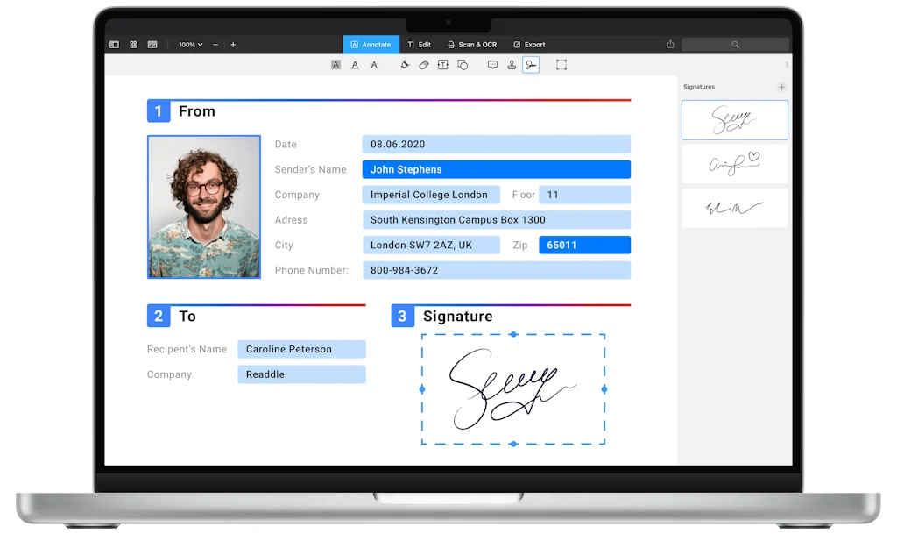Select the Text box tool
The width and height of the screenshot is (897, 534).
pos(442,64)
